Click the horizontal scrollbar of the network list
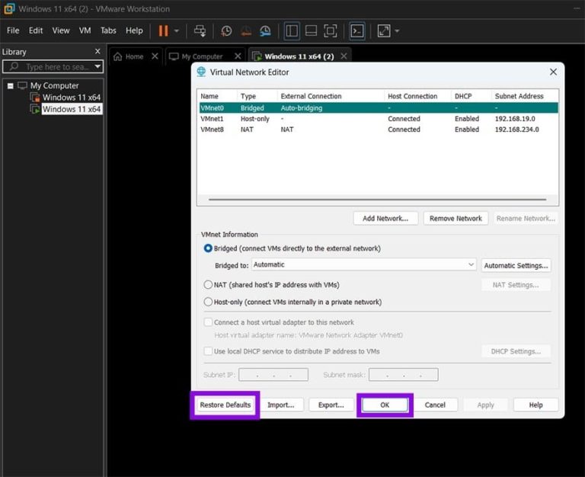 [378, 200]
